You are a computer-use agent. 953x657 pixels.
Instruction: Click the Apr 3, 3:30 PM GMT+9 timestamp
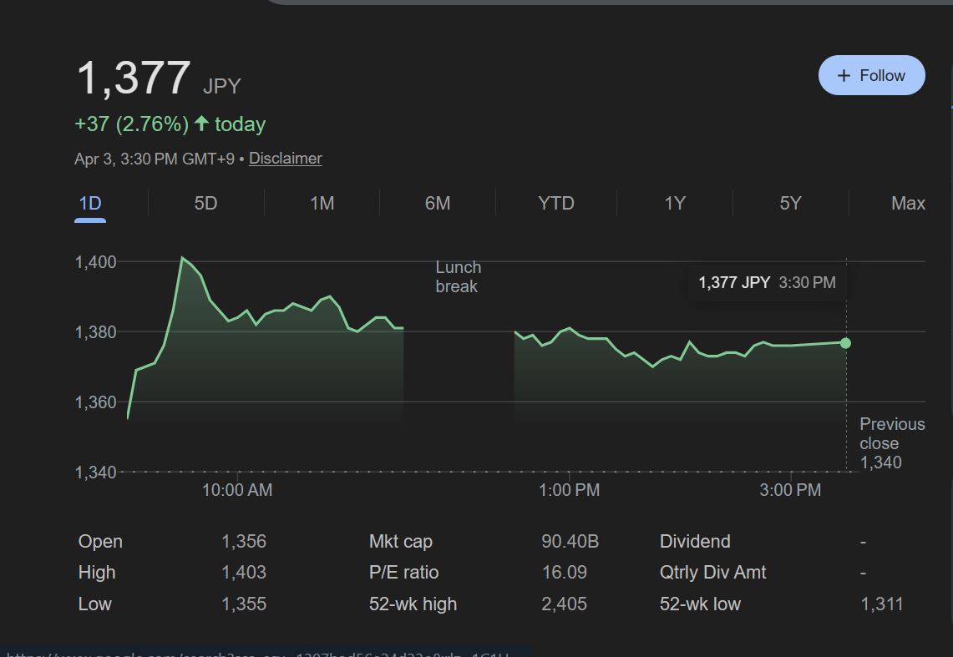click(x=155, y=159)
